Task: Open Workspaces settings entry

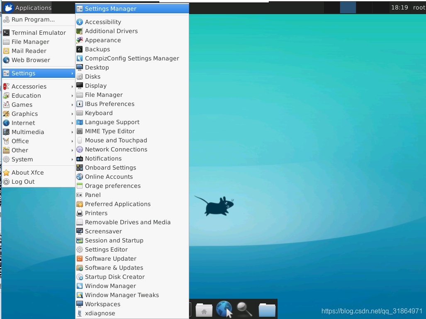Action: click(132, 304)
